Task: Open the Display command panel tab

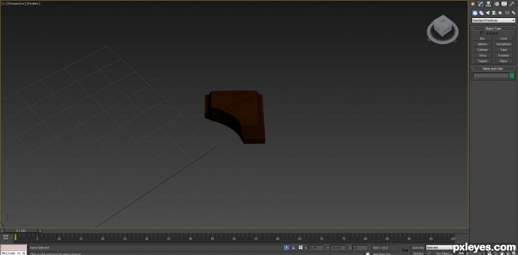Action: pyautogui.click(x=505, y=4)
